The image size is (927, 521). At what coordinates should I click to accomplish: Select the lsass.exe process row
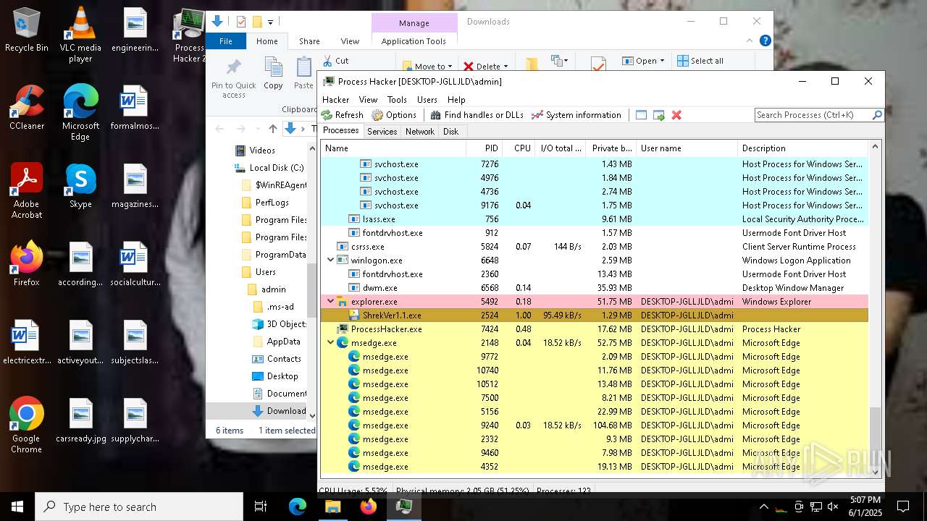point(595,219)
